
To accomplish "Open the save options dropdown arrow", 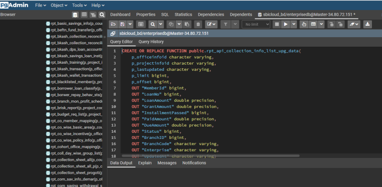I will click(130, 24).
